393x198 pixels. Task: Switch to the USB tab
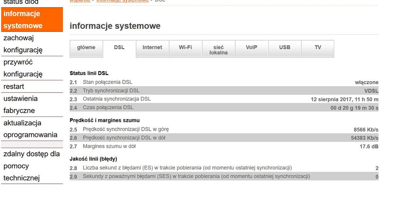(x=284, y=48)
